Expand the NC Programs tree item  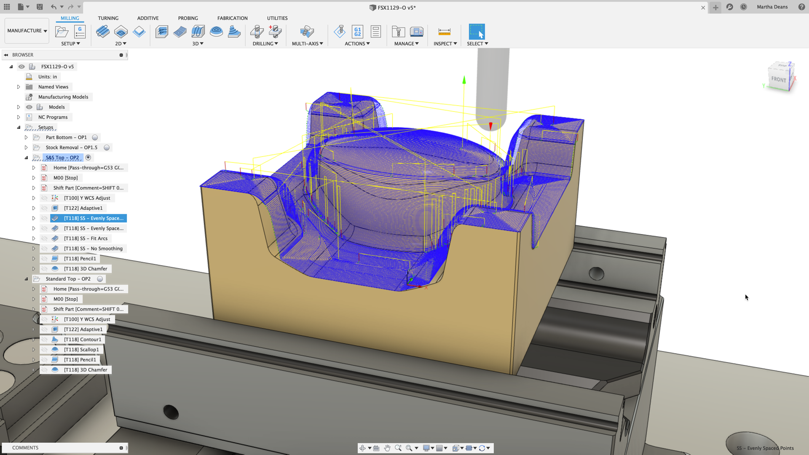coord(19,117)
